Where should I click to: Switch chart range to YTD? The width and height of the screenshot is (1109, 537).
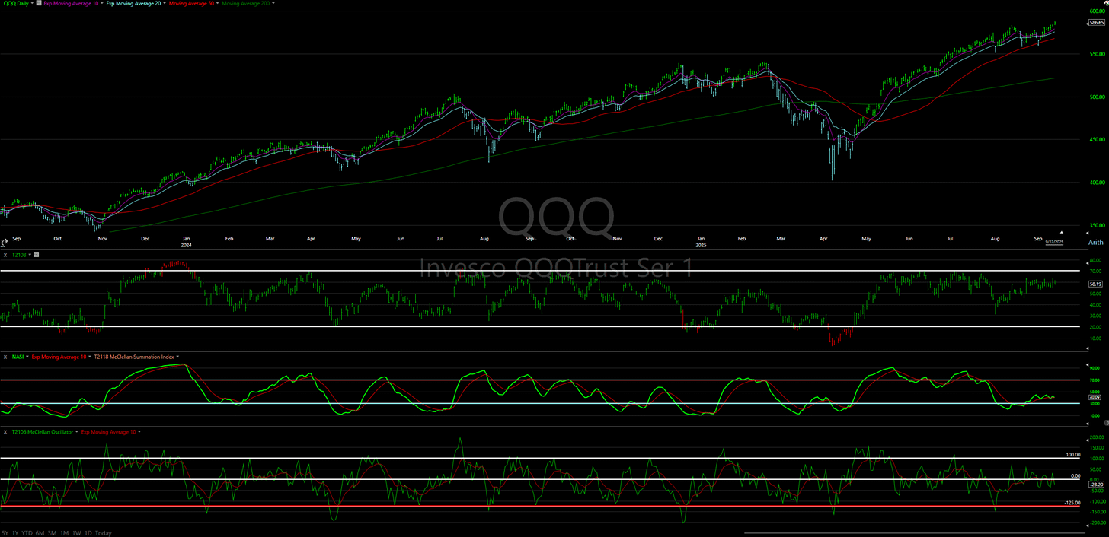tap(27, 533)
